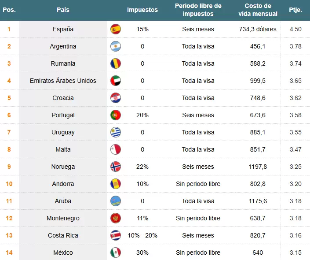Click the Andorra score 3.20
The width and height of the screenshot is (310, 260).
(295, 184)
